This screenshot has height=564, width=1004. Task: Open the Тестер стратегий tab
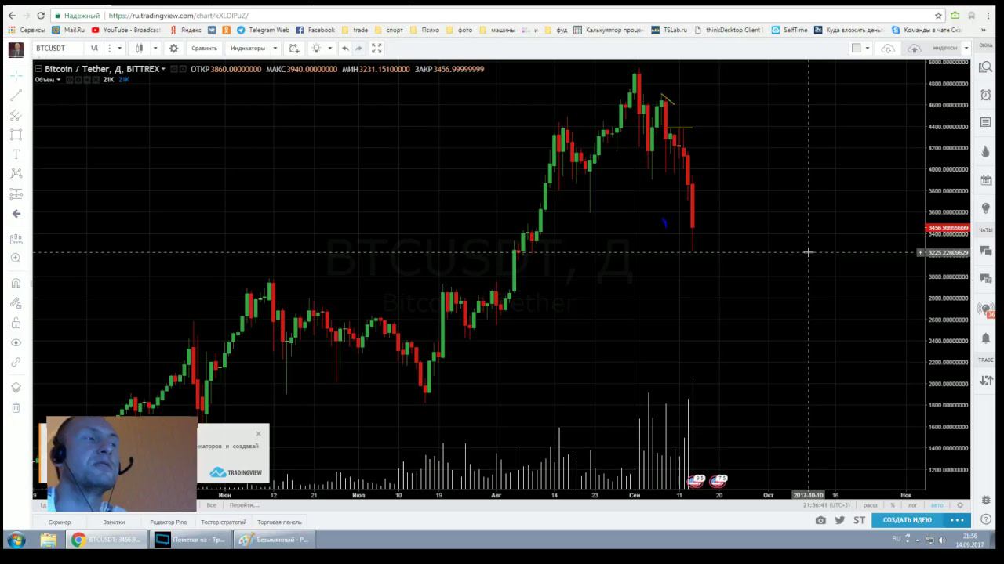click(x=224, y=522)
